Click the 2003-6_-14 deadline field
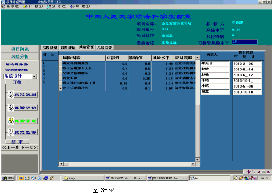 [x=247, y=69]
